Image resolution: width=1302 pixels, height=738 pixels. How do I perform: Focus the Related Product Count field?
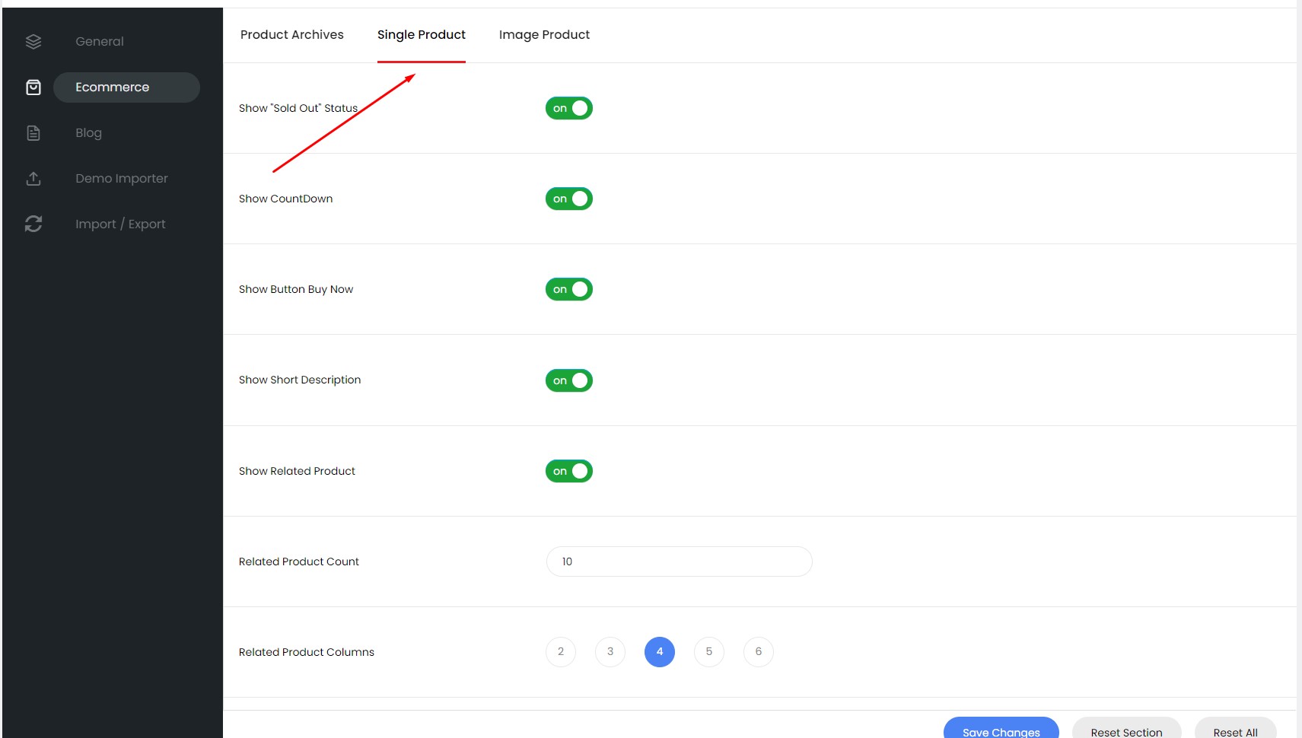click(x=679, y=561)
